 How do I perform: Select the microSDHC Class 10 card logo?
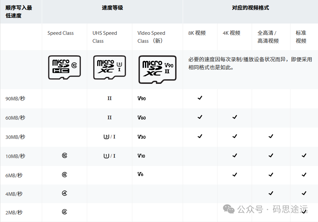[64, 67]
